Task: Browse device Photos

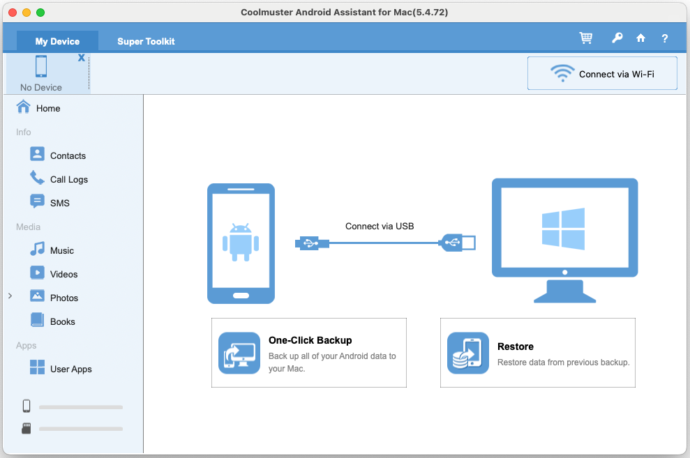Action: pos(63,297)
